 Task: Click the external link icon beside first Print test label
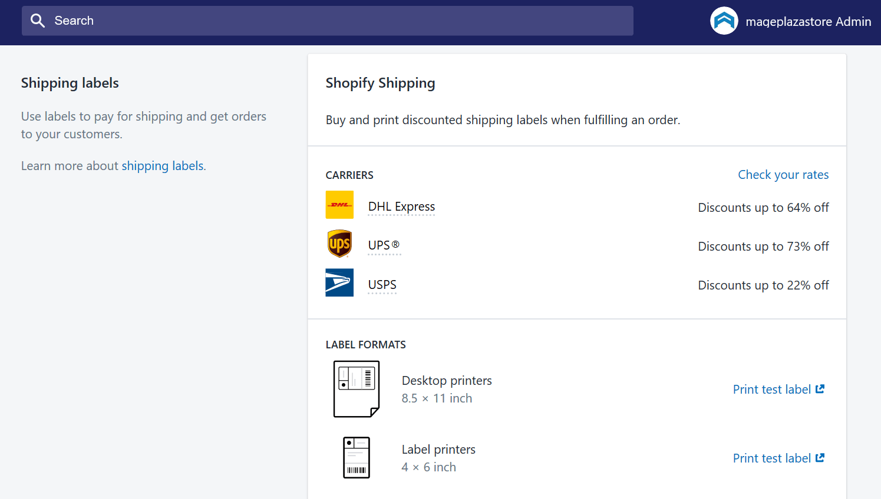click(820, 388)
